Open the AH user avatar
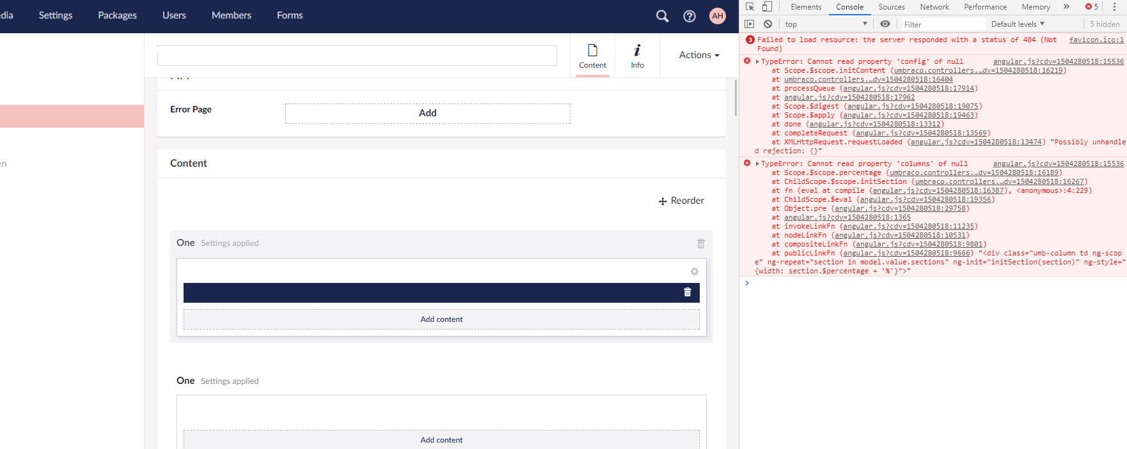The image size is (1127, 449). 718,16
